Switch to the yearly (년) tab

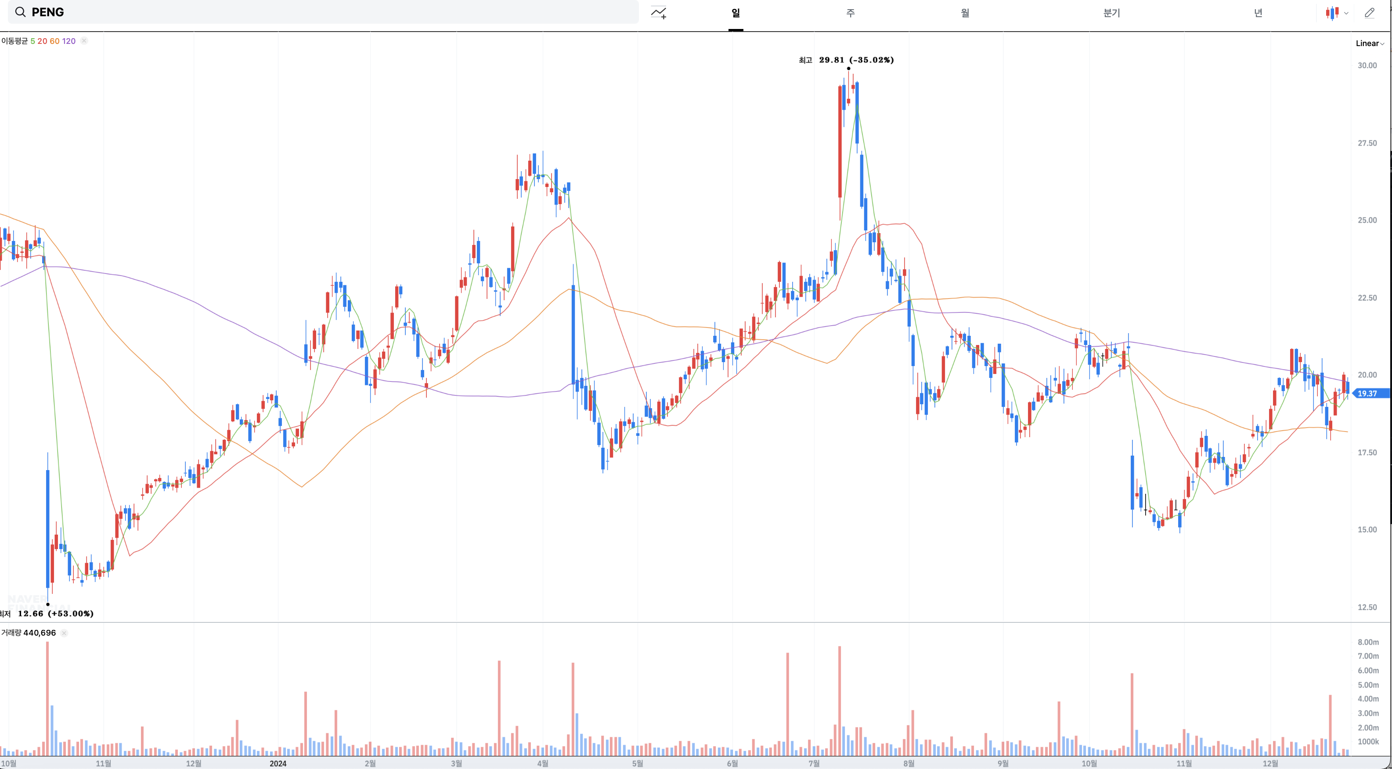point(1258,12)
